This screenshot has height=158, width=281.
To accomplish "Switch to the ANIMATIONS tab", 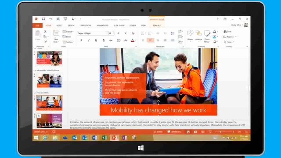I will pos(102,25).
